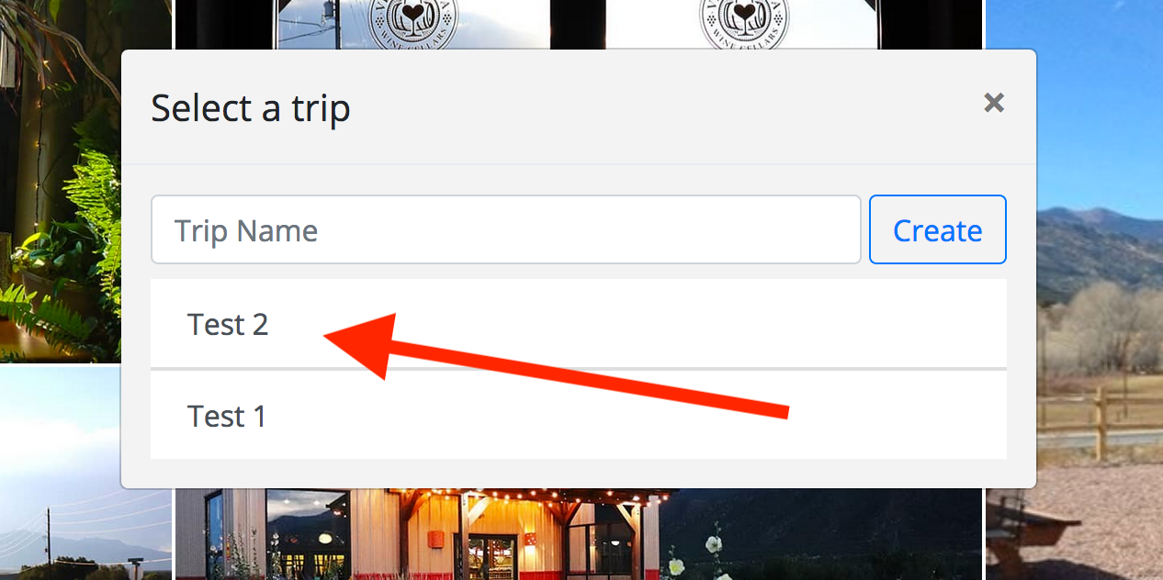This screenshot has height=580, width=1163.
Task: Click the red arrow's tail end
Action: (779, 410)
